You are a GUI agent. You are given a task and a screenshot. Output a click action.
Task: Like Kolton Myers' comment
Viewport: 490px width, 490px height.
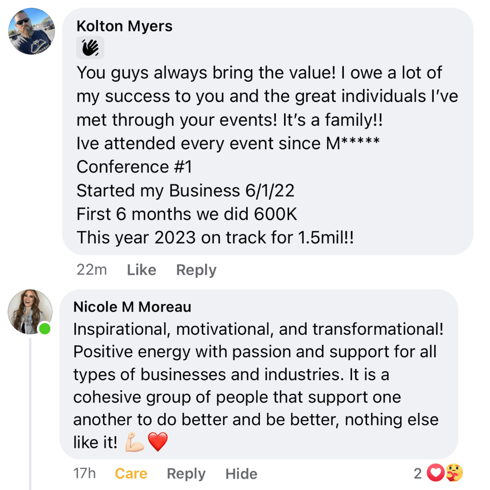coord(142,270)
